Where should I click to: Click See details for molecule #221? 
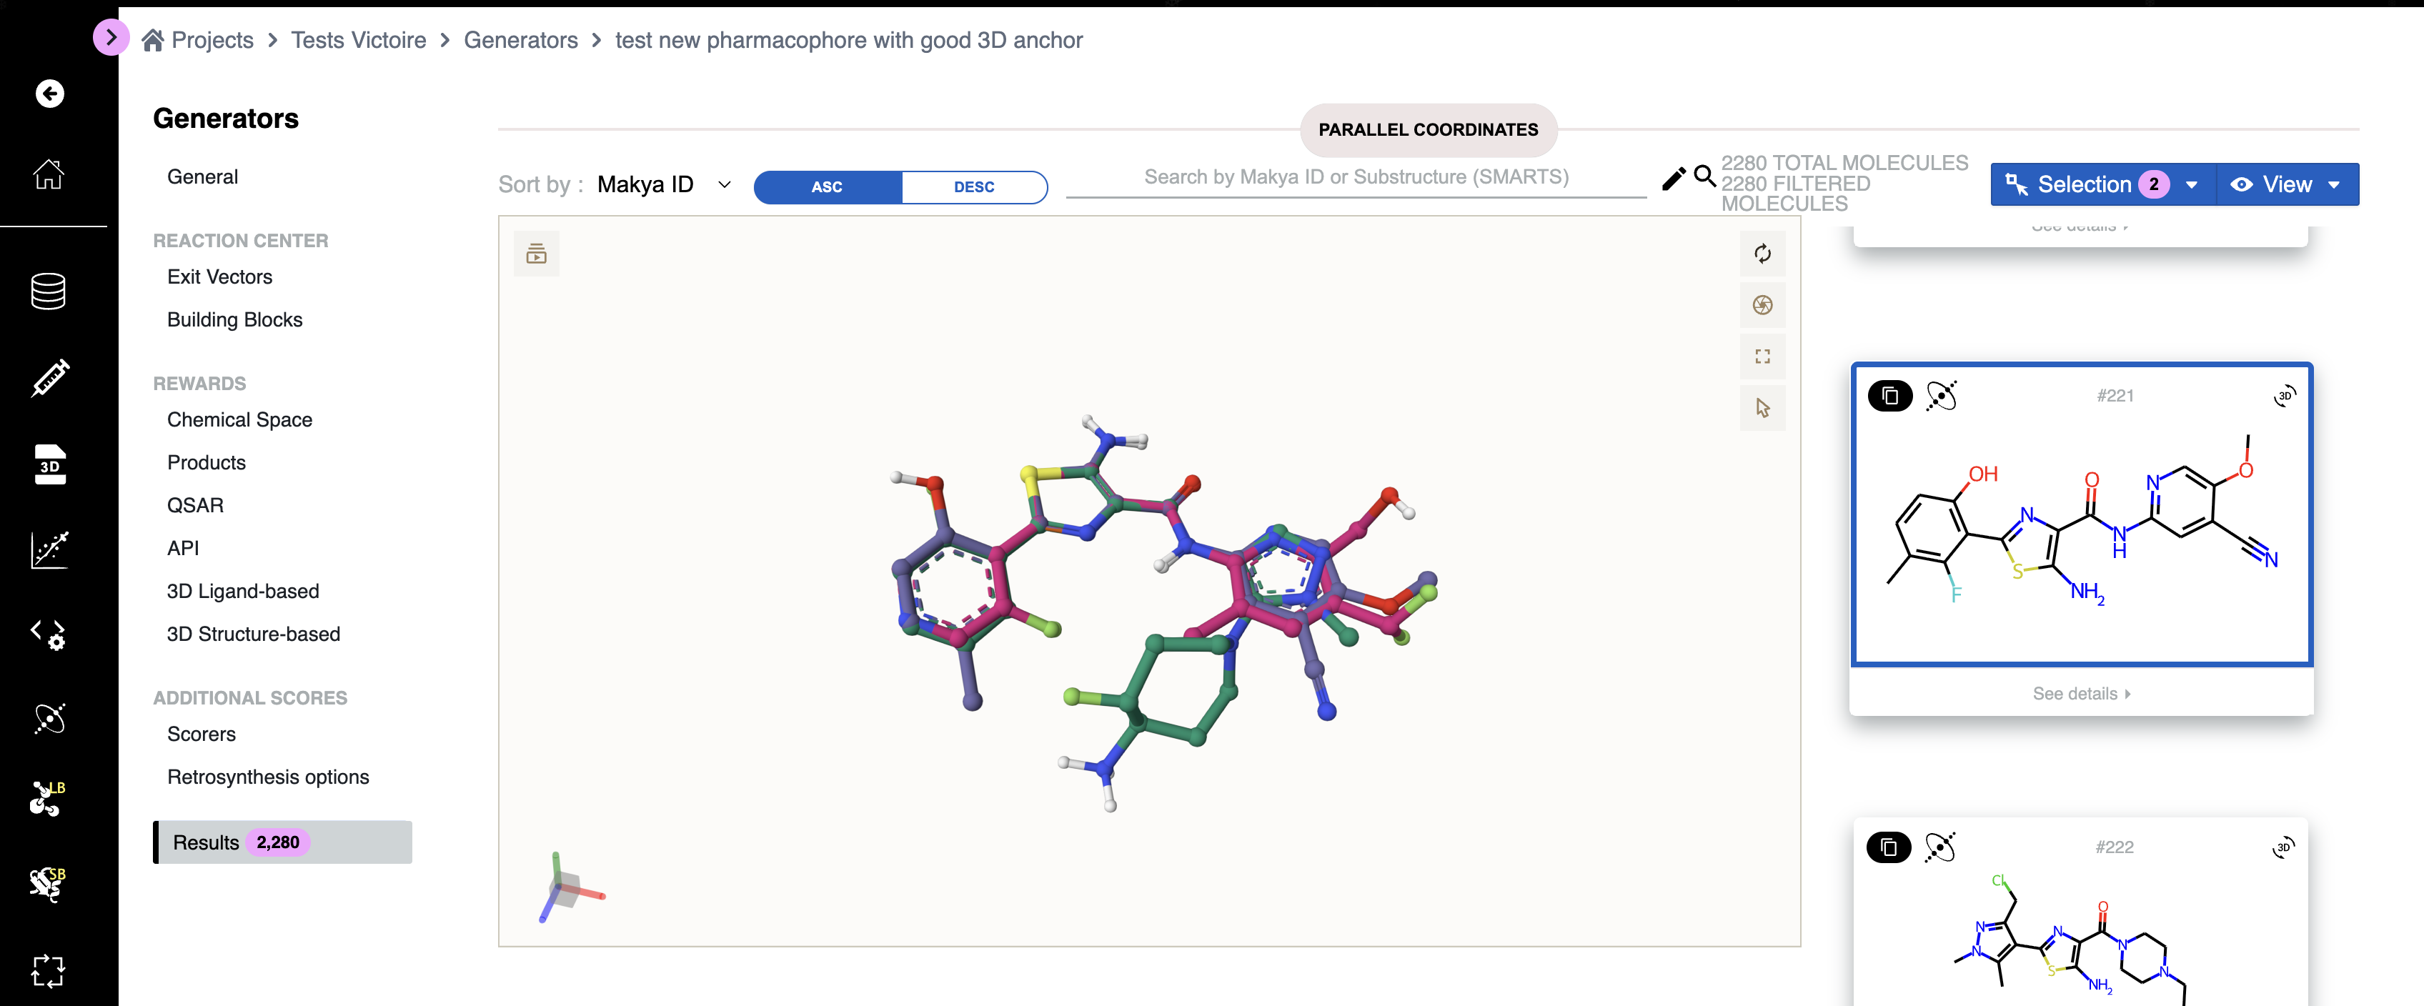[x=2080, y=694]
